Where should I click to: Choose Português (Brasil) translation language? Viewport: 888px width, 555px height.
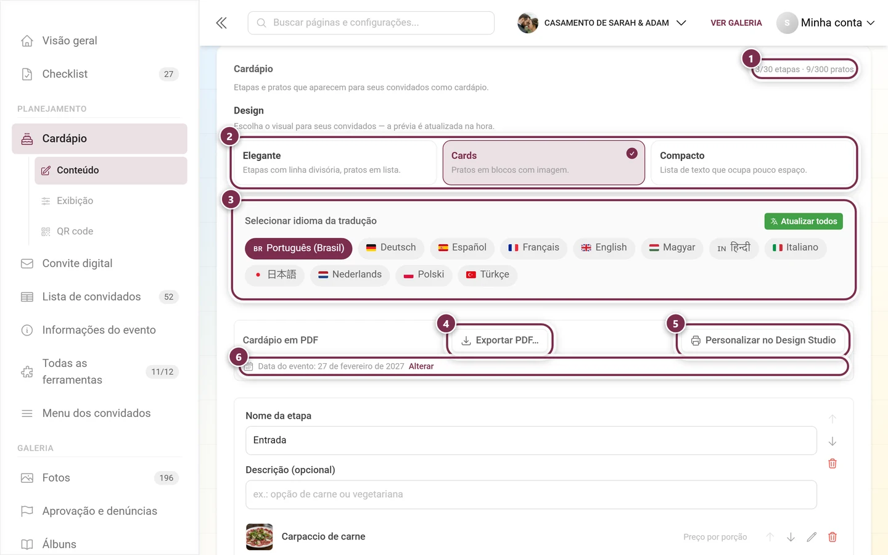tap(298, 248)
